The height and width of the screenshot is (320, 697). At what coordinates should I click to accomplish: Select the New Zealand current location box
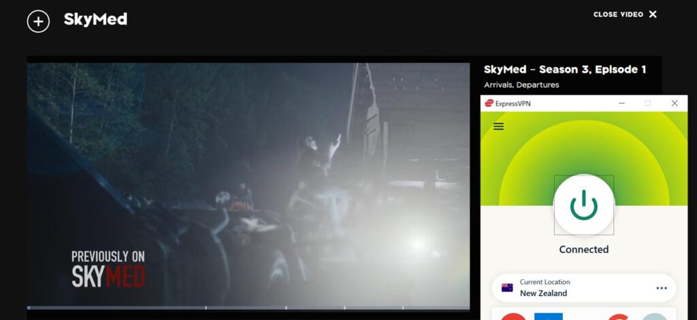[x=583, y=288]
